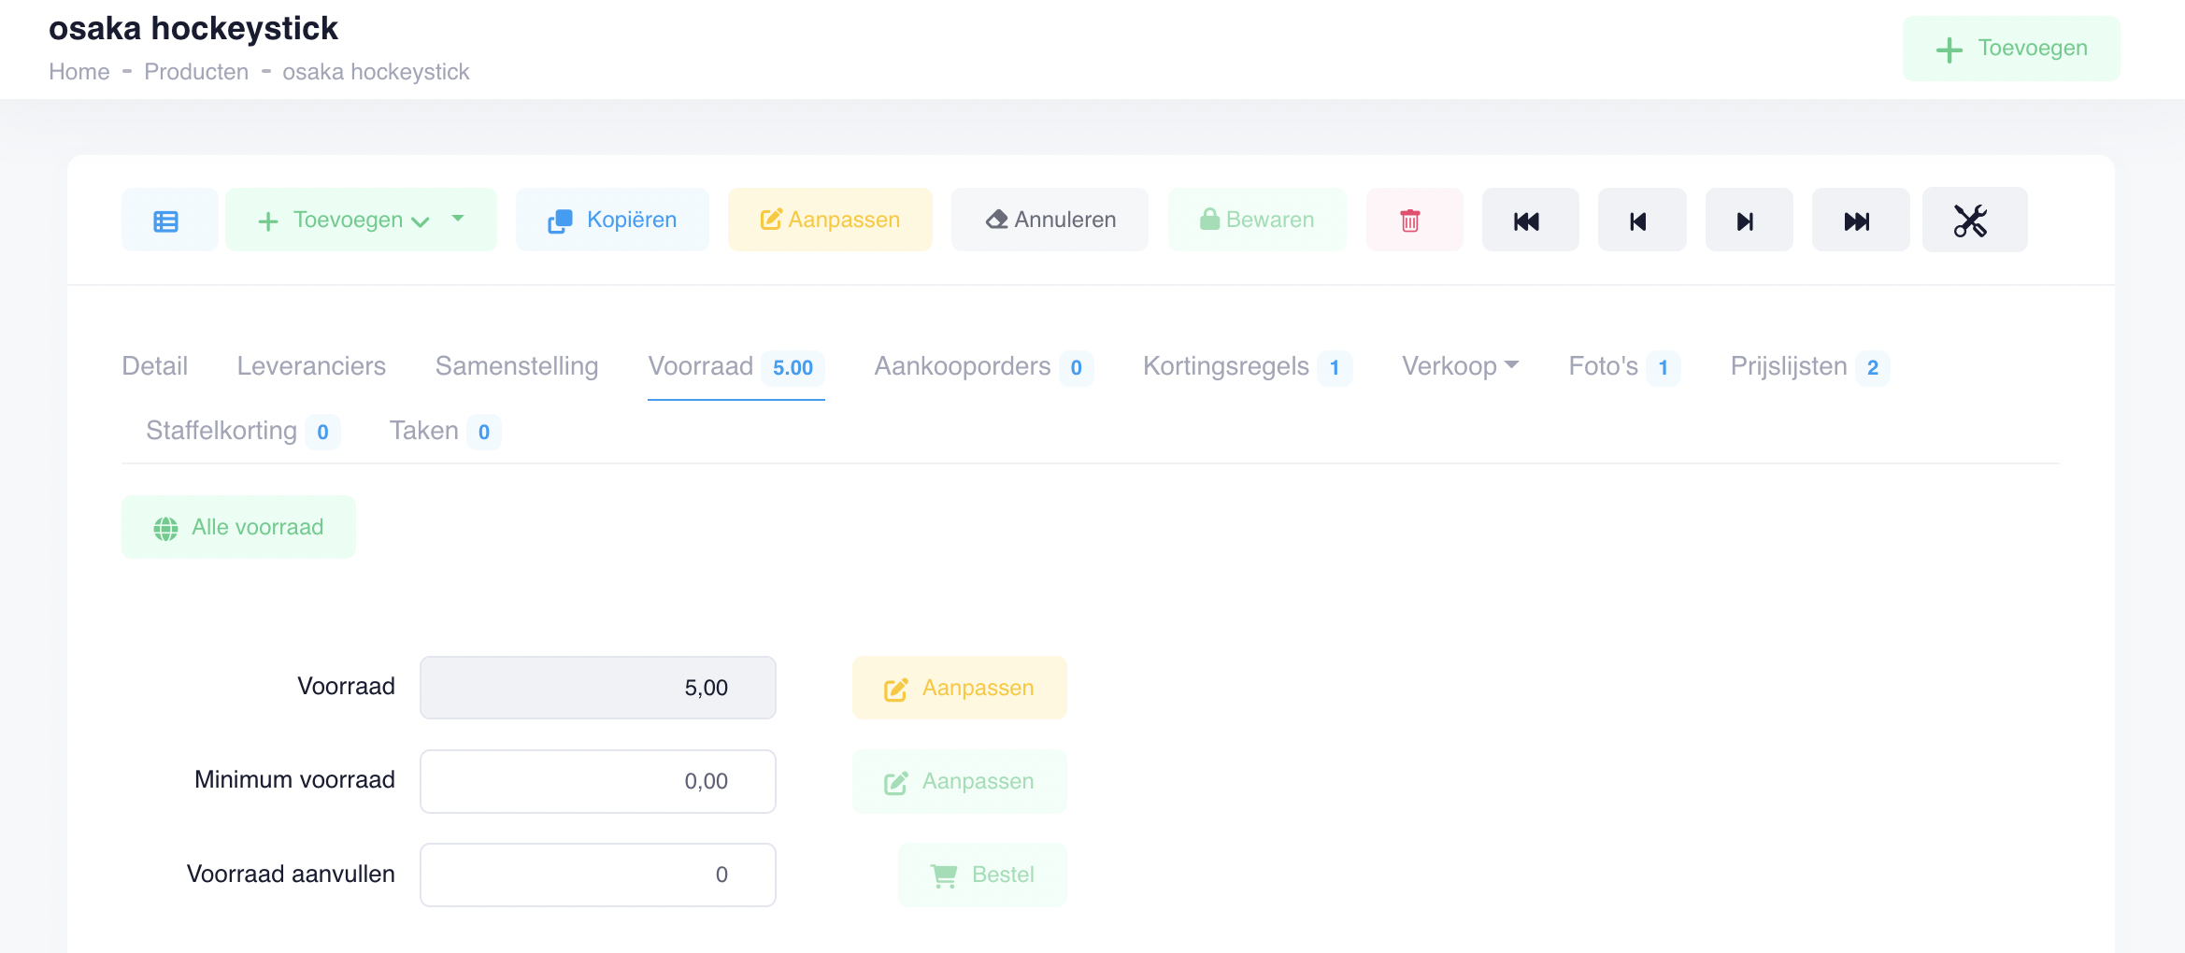The image size is (2185, 953).
Task: Open the Staffelkorting tab
Action: pos(243,431)
